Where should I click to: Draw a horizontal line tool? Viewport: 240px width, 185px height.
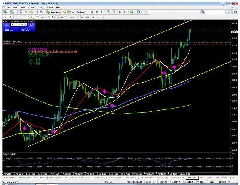tap(22, 17)
